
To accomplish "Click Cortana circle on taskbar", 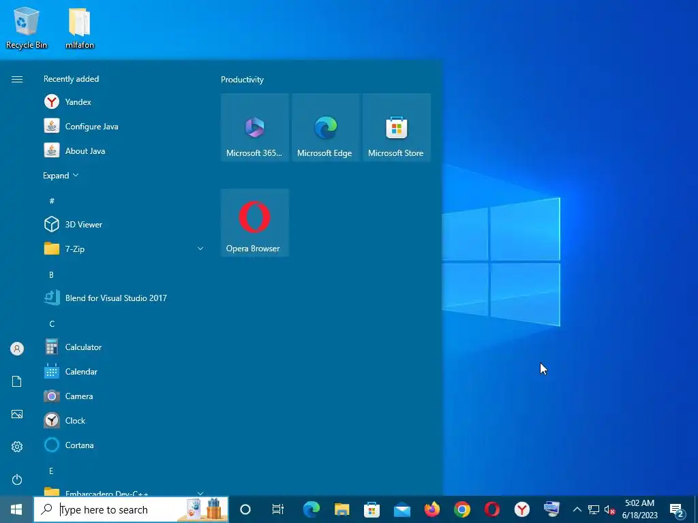I will 245,509.
